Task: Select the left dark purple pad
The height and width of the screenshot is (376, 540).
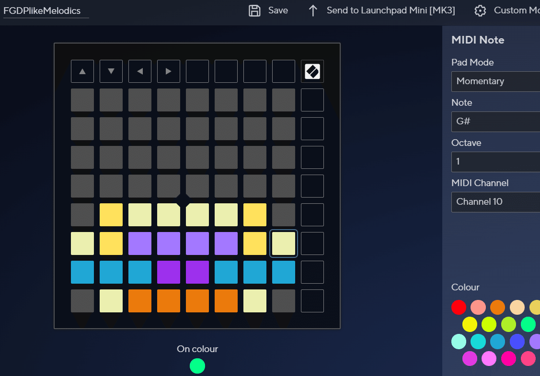Action: click(x=168, y=272)
